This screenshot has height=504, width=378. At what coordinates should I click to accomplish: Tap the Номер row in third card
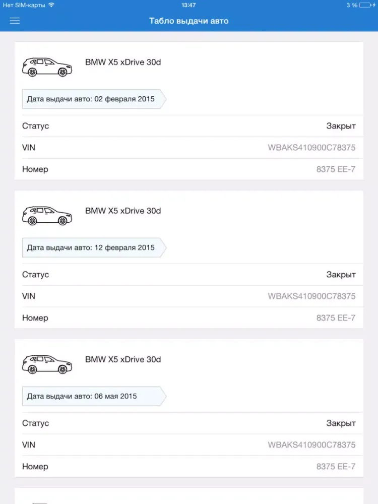point(188,467)
